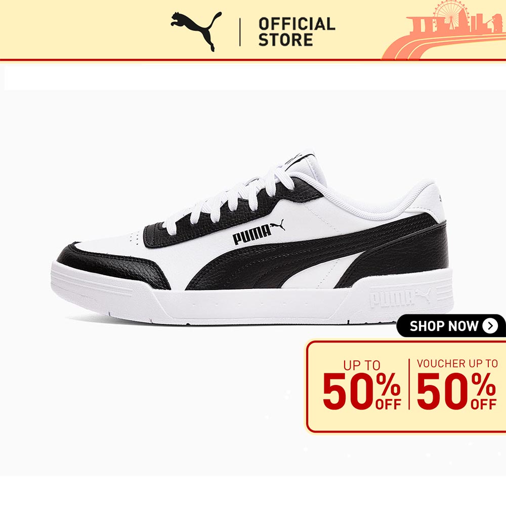Click the UP TO 50% OFF label
The image size is (506, 506).
pyautogui.click(x=362, y=385)
